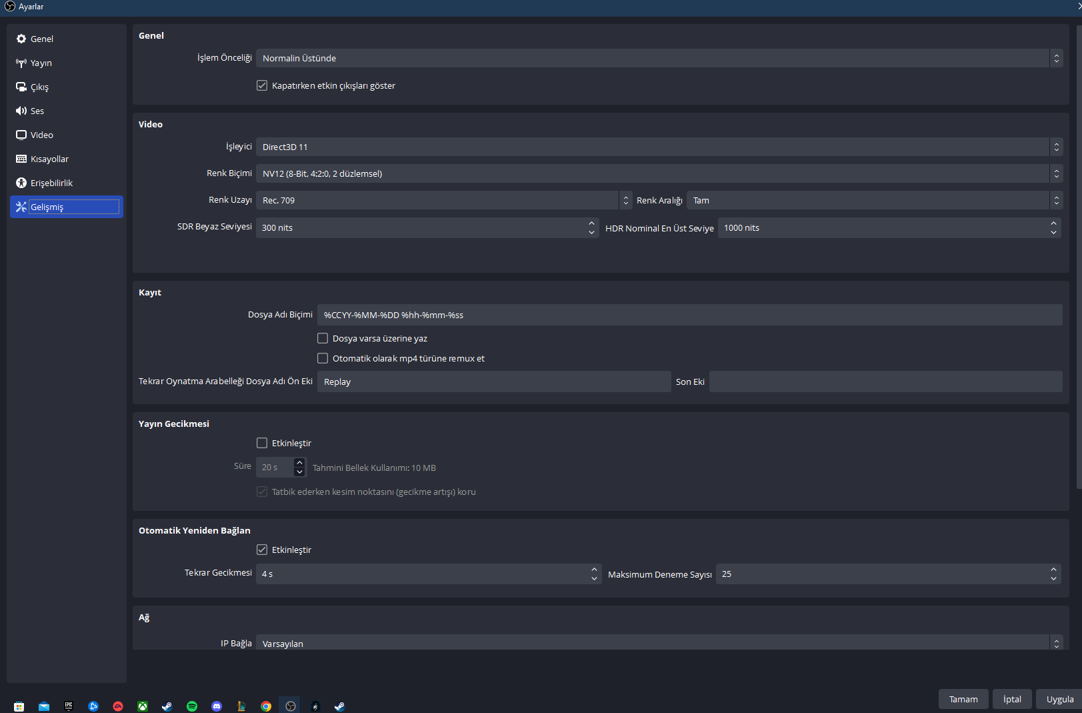
Task: Open the Genel settings section
Action: tap(67, 39)
